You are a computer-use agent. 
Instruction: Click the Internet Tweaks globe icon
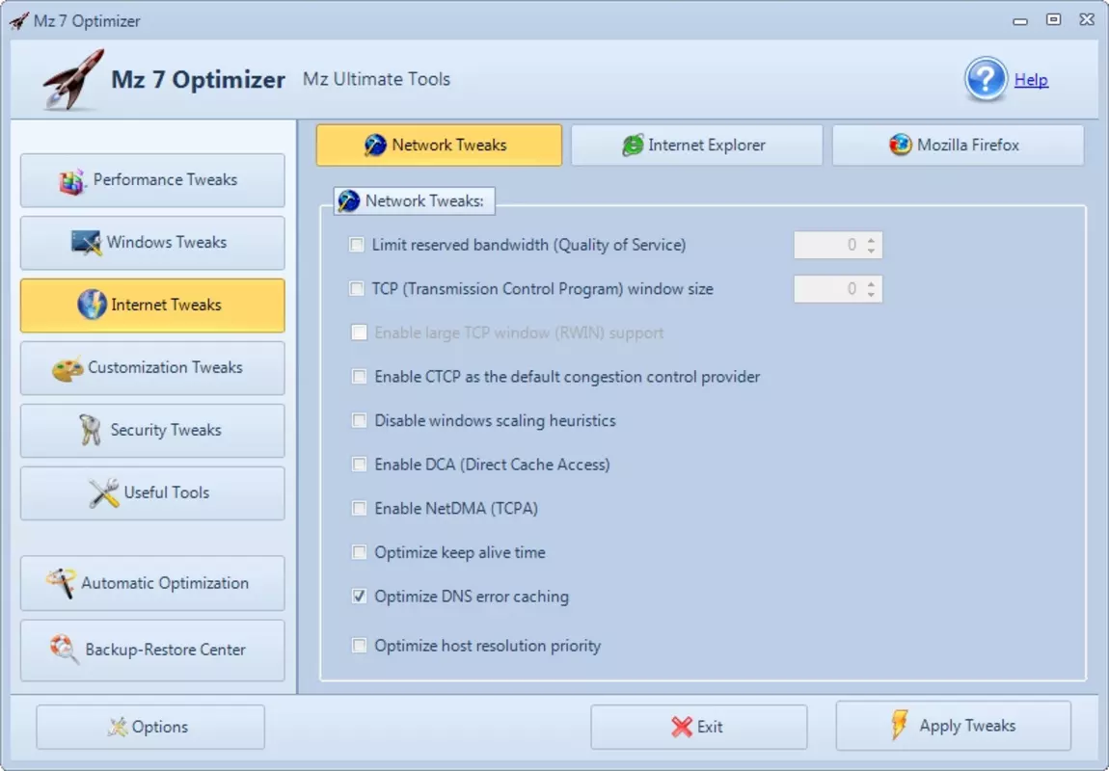click(x=92, y=305)
